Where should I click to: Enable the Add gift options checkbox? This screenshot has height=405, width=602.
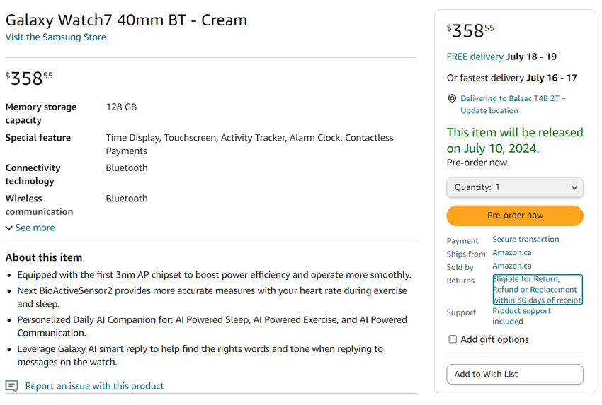(x=453, y=339)
